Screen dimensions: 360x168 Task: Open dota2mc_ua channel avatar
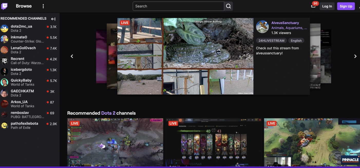pyautogui.click(x=4, y=28)
